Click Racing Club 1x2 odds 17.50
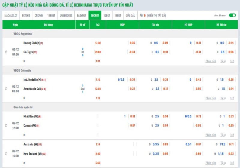240x168 pixels. point(98,43)
